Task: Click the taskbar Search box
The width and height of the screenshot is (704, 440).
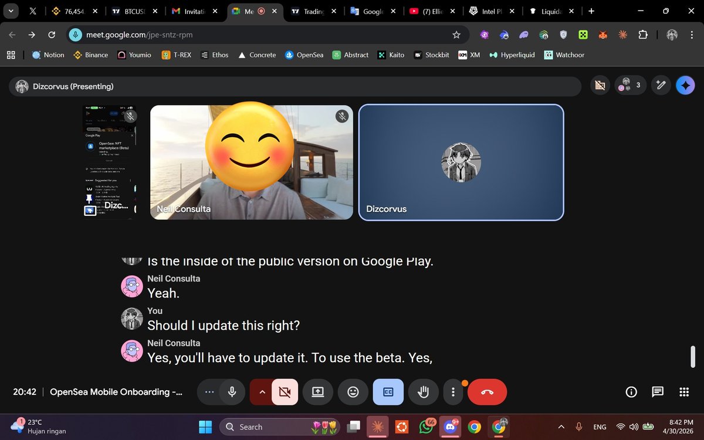Action: 280,427
